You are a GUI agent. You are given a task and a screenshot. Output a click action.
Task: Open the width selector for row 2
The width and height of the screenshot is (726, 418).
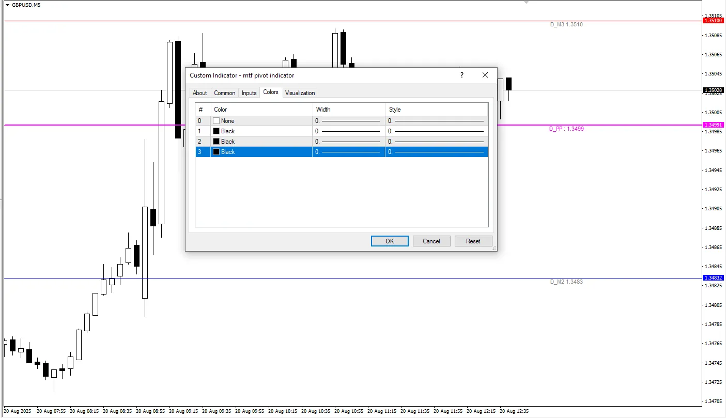tap(349, 142)
